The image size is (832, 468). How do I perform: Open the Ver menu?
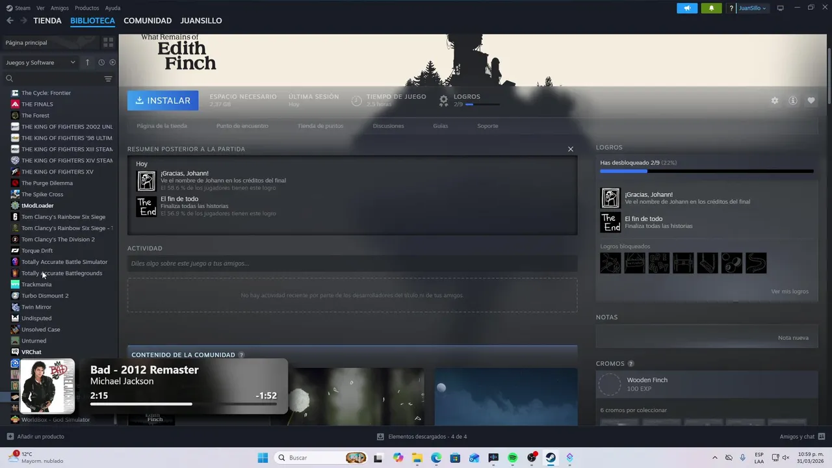click(x=40, y=8)
